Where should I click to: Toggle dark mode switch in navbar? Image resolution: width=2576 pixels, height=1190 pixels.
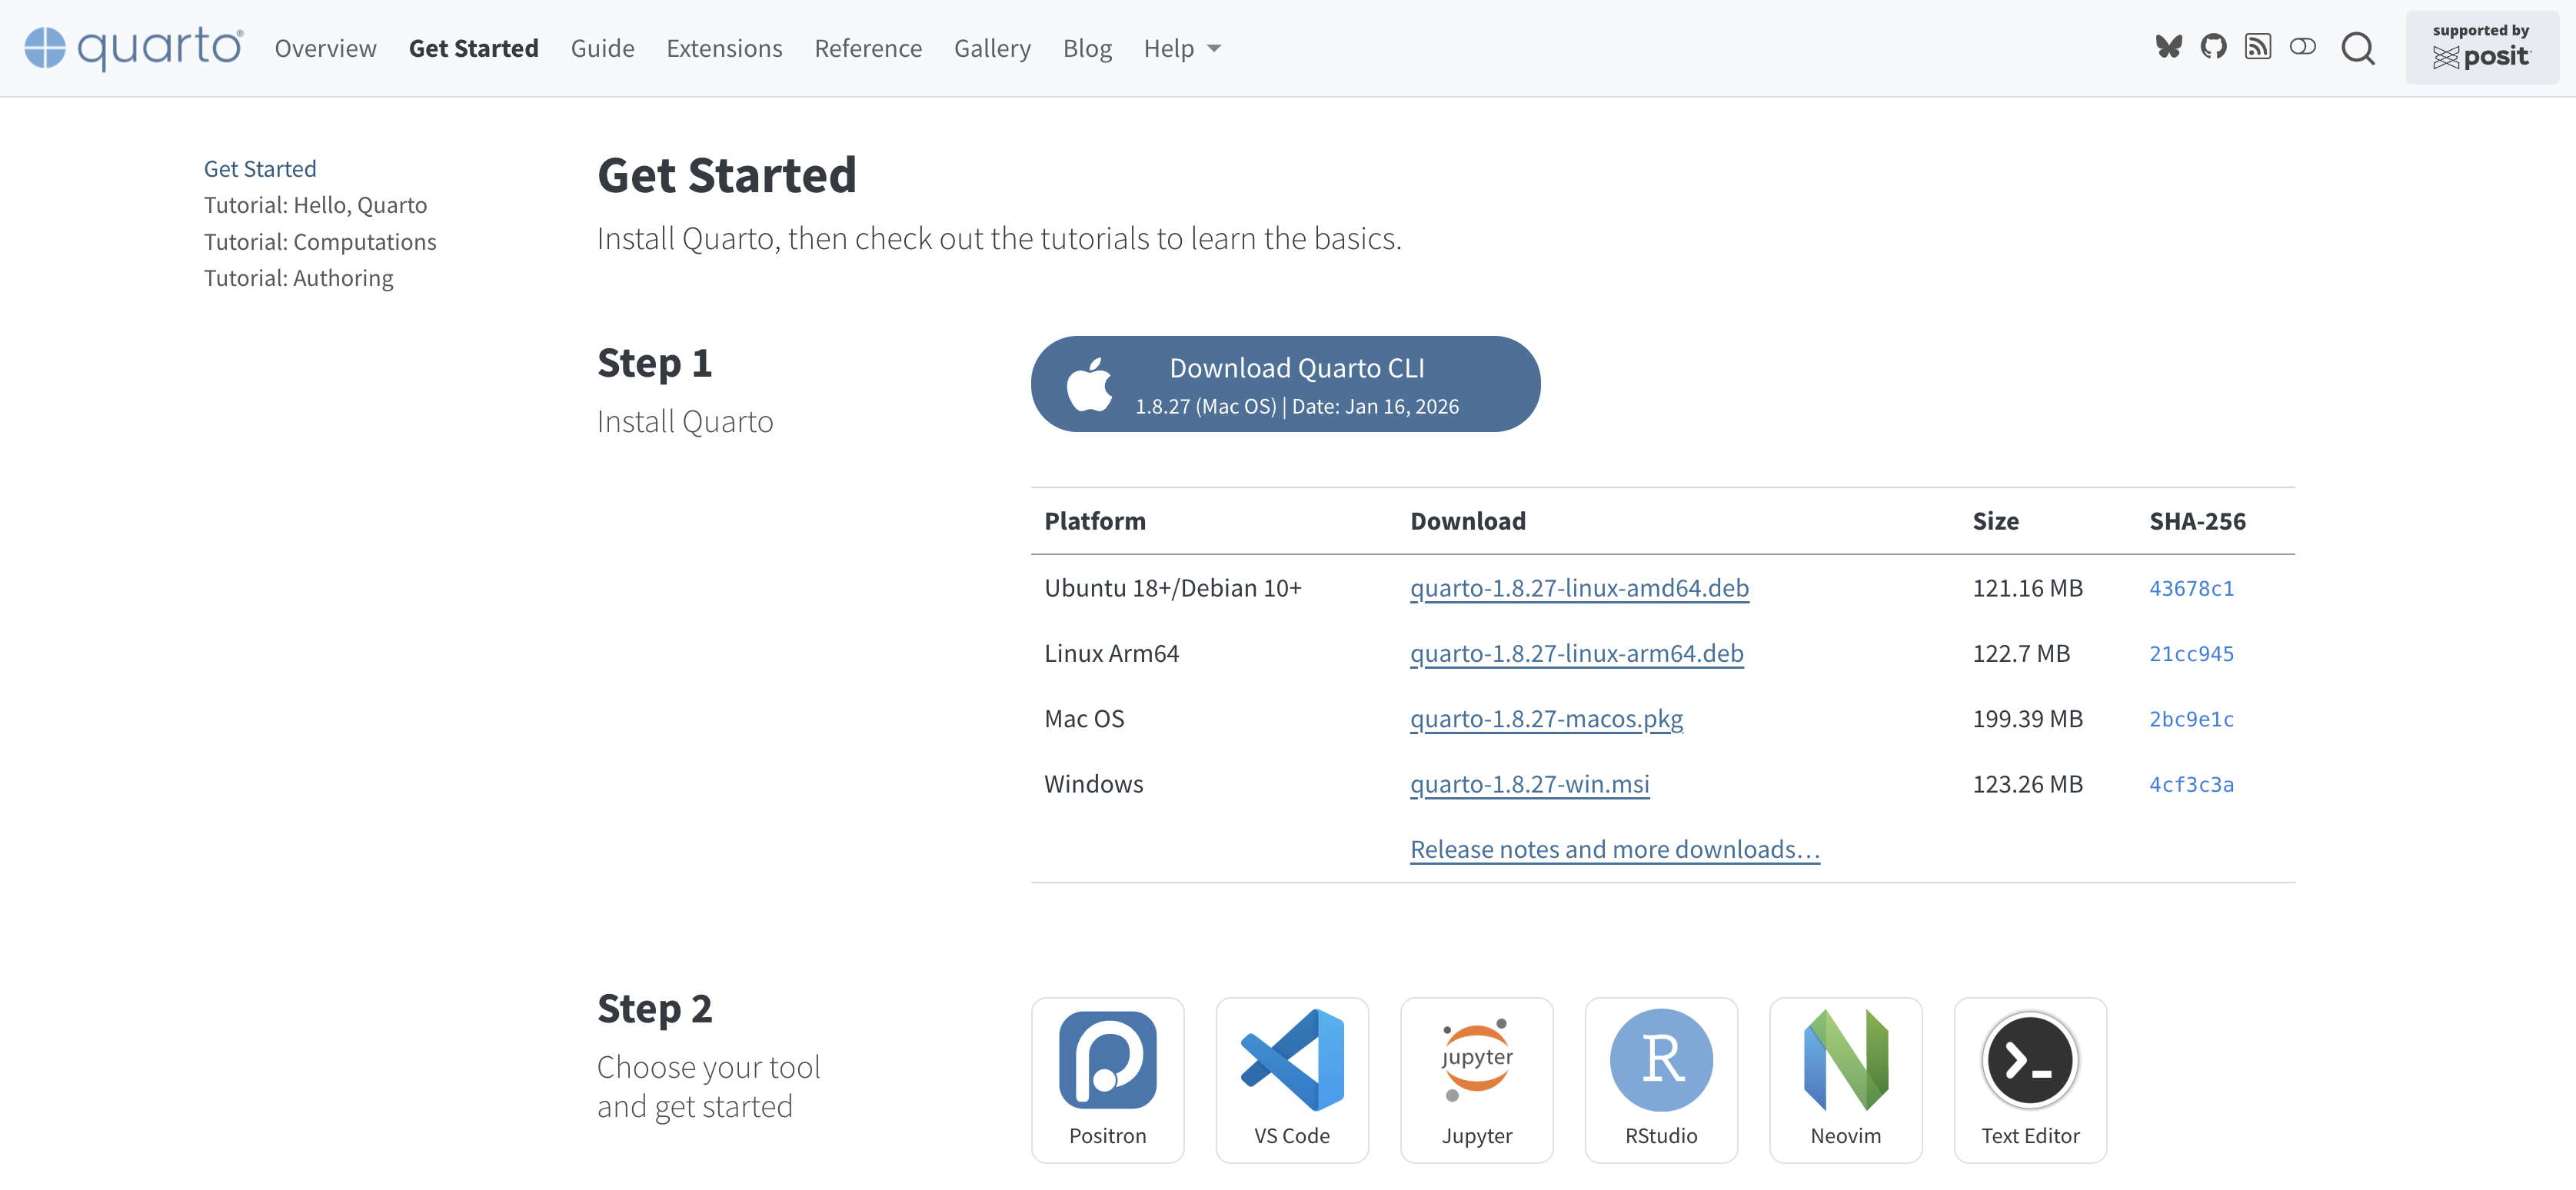[2302, 47]
